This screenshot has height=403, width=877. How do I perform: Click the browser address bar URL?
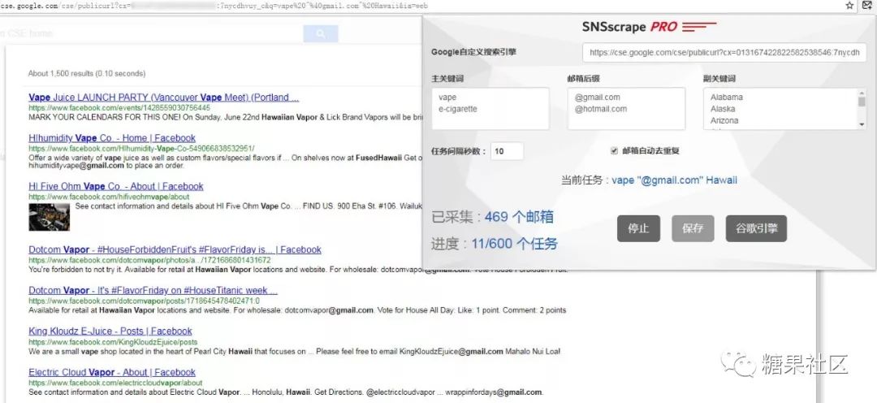pos(214,5)
